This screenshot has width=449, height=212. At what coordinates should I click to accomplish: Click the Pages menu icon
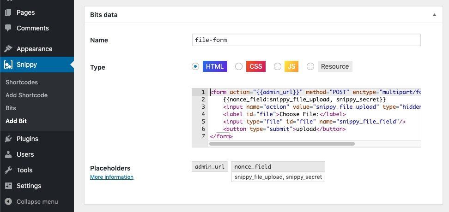[8, 12]
